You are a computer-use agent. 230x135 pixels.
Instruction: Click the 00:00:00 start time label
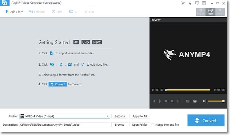click(158, 90)
